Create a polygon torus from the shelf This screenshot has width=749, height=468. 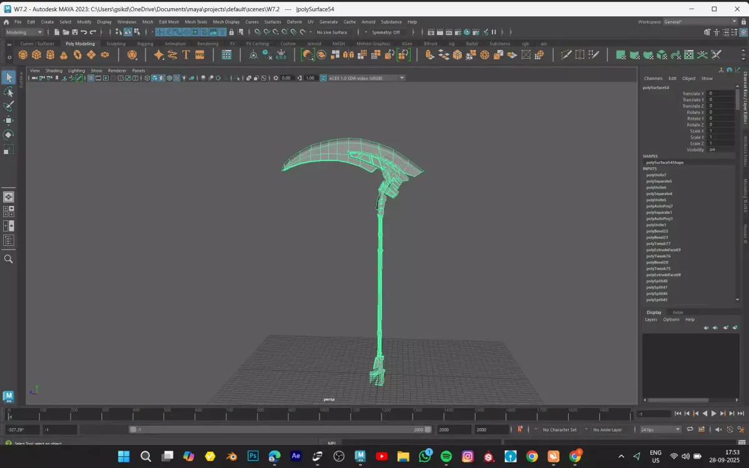click(77, 55)
